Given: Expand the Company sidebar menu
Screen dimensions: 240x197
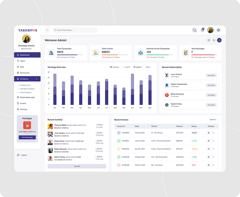Looking at the screenshot, I should tap(27, 79).
